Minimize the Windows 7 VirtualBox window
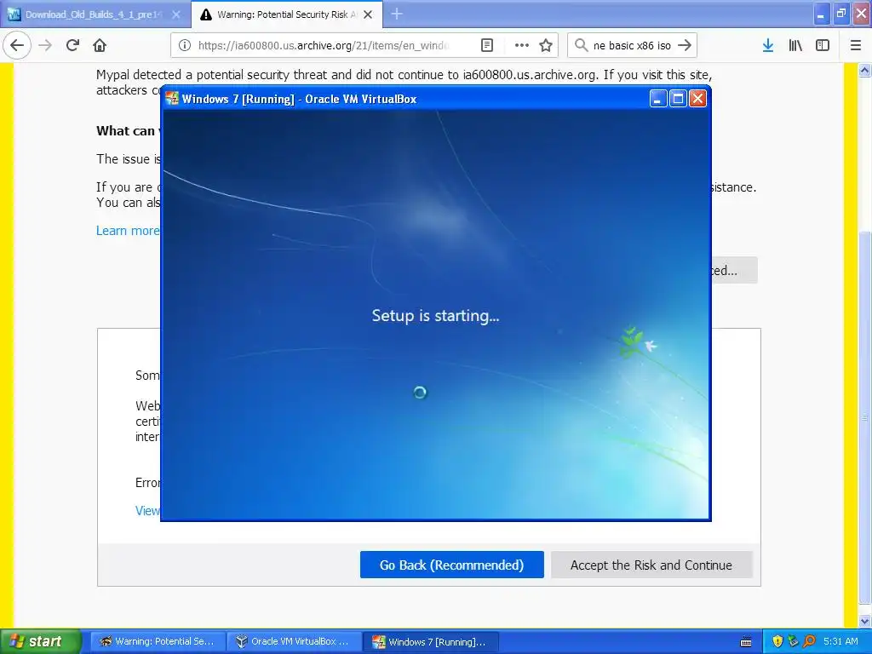 658,99
